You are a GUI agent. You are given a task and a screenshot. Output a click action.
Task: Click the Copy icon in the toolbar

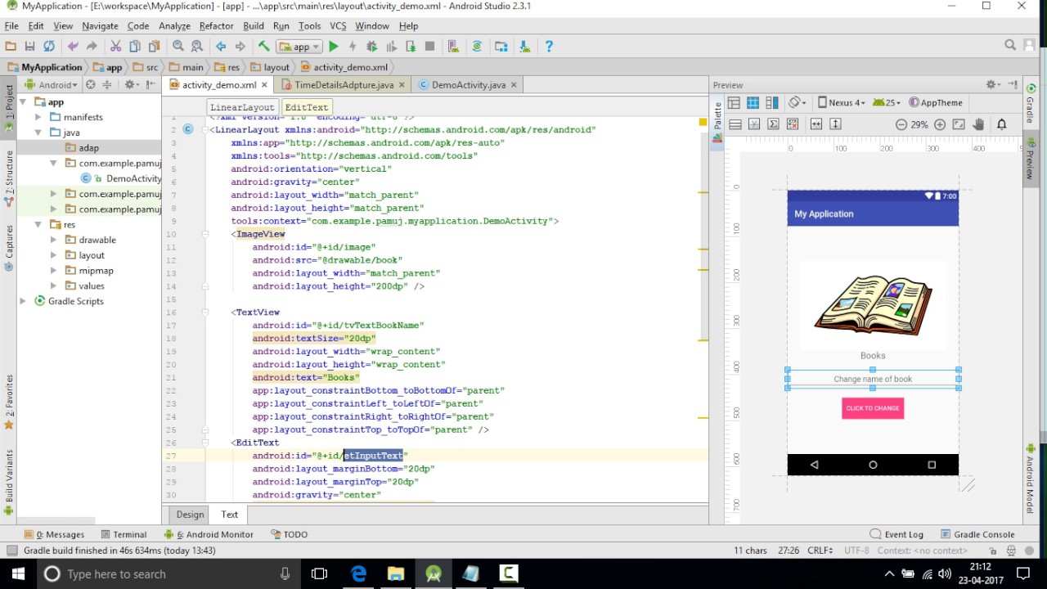pyautogui.click(x=135, y=47)
